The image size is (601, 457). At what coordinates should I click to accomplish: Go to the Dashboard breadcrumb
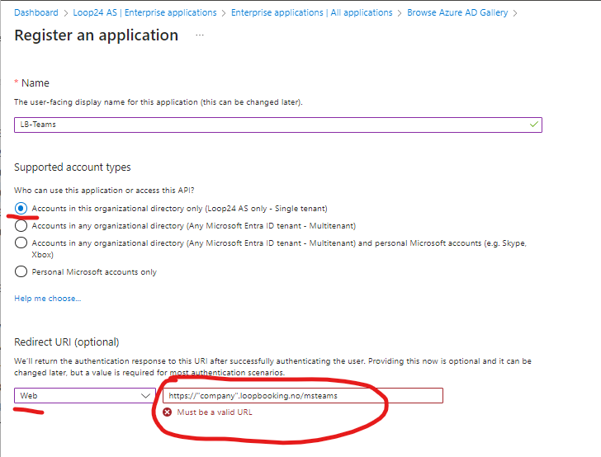(x=36, y=12)
